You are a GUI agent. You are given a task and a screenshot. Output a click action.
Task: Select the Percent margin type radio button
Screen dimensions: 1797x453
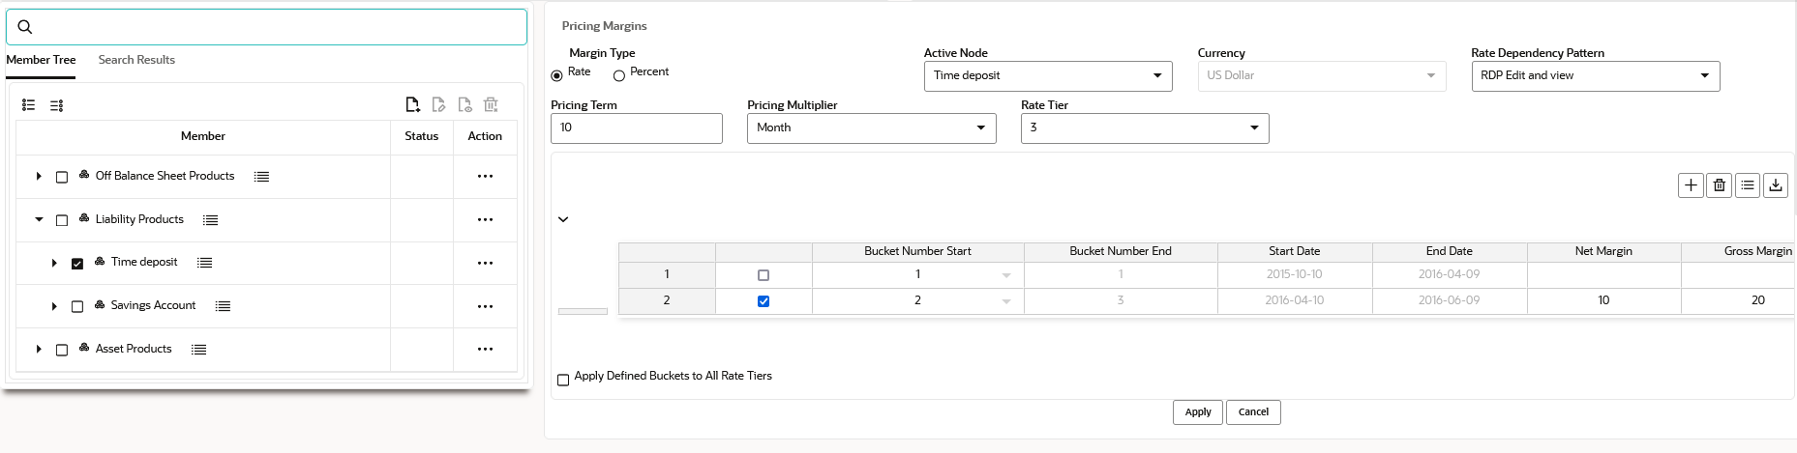tap(619, 76)
